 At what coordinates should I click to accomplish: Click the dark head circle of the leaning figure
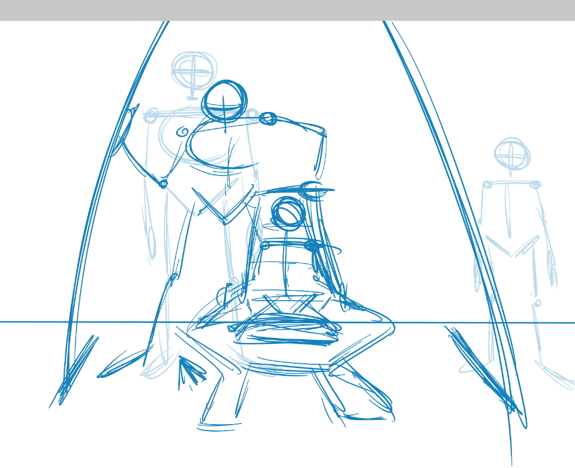pos(225,101)
